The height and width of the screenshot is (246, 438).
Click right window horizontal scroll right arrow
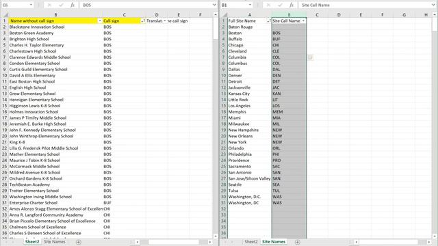[x=429, y=242]
